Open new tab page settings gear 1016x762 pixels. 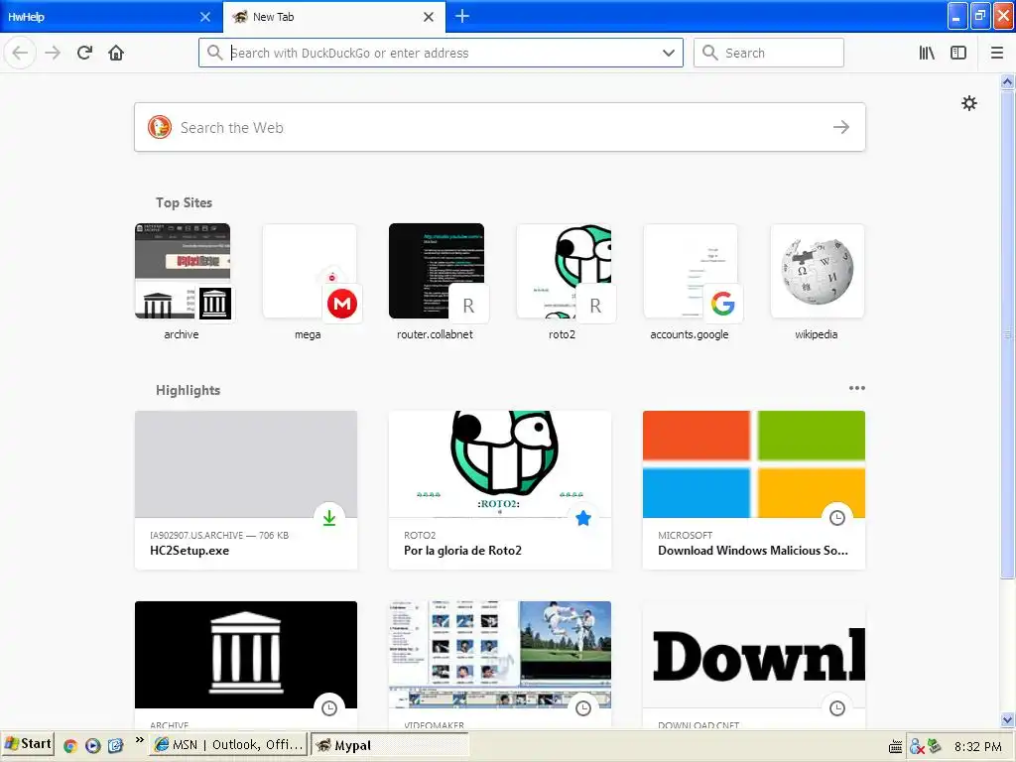pyautogui.click(x=968, y=103)
